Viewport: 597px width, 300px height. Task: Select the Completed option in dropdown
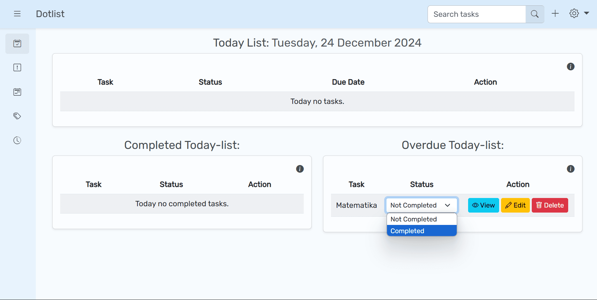[422, 231]
